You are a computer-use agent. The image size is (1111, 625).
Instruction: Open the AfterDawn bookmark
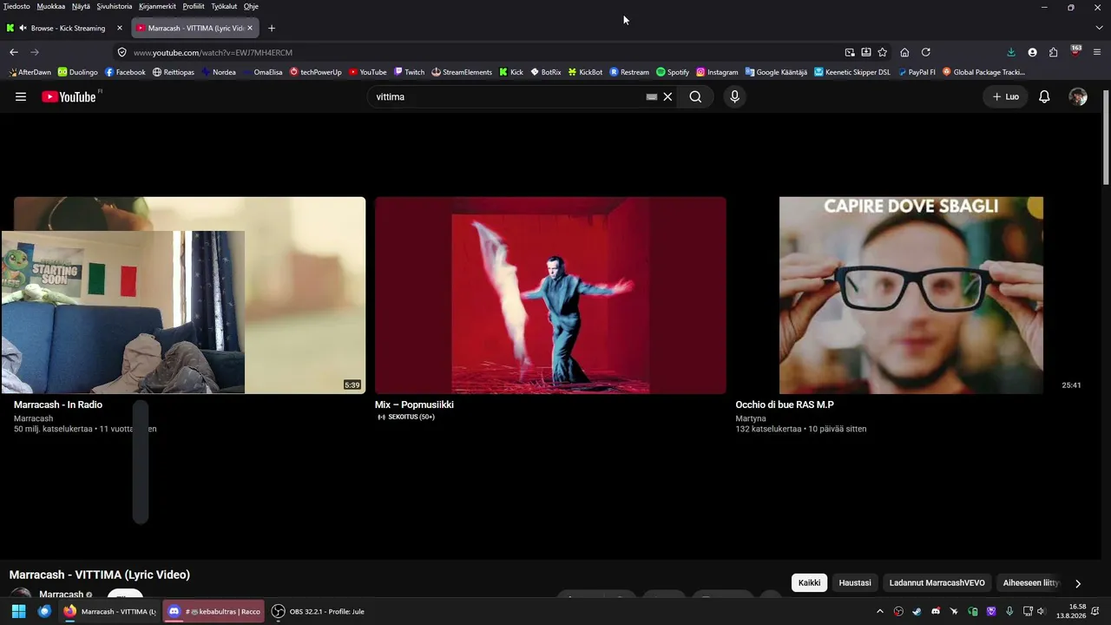29,72
